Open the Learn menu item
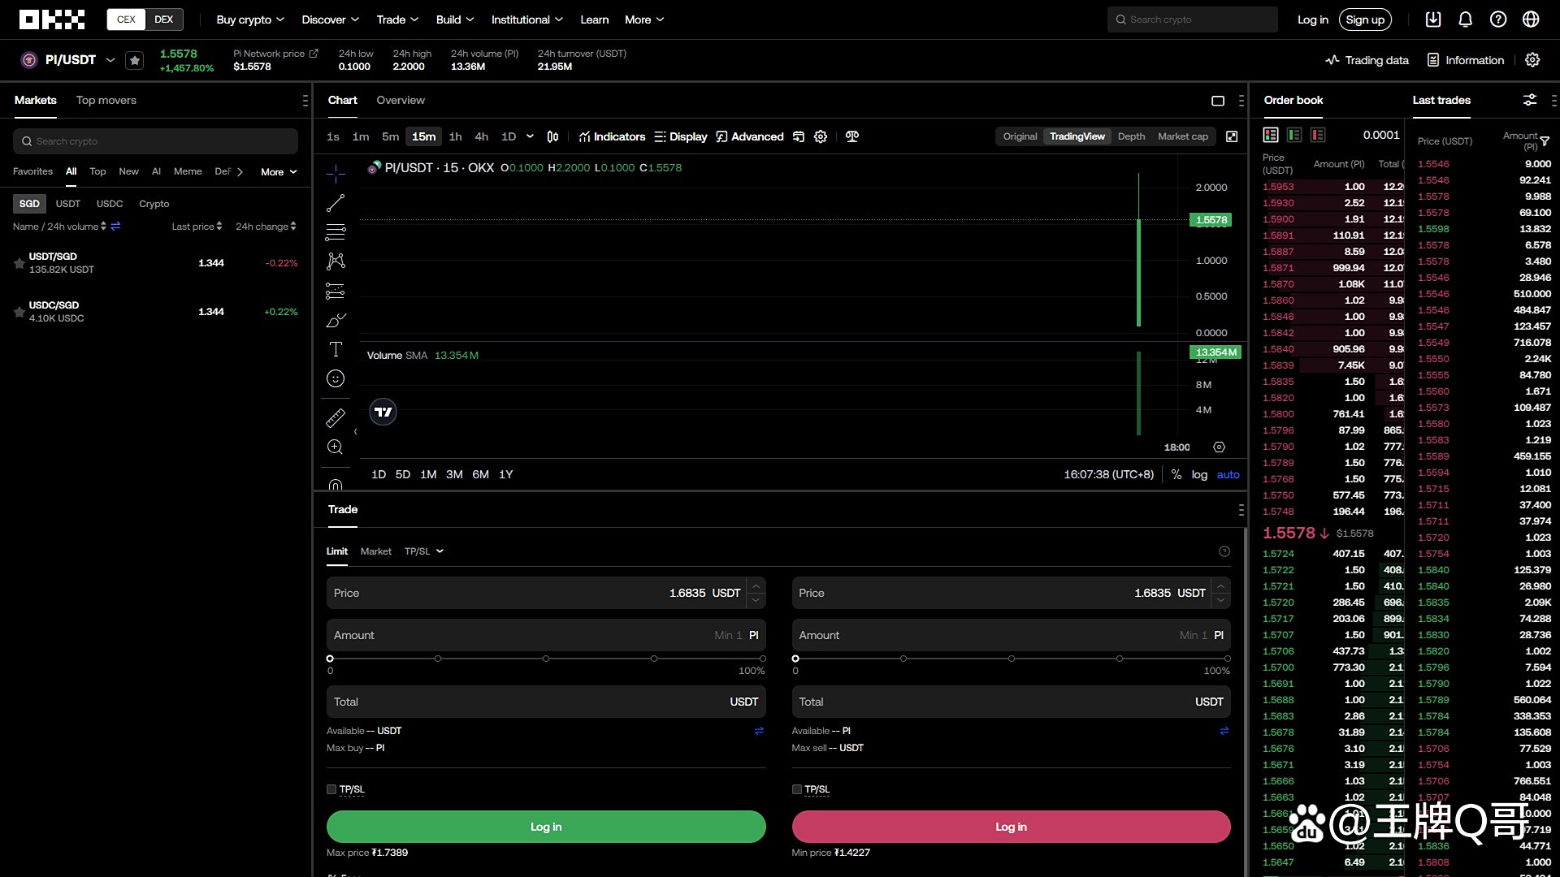Viewport: 1560px width, 877px height. click(x=595, y=19)
